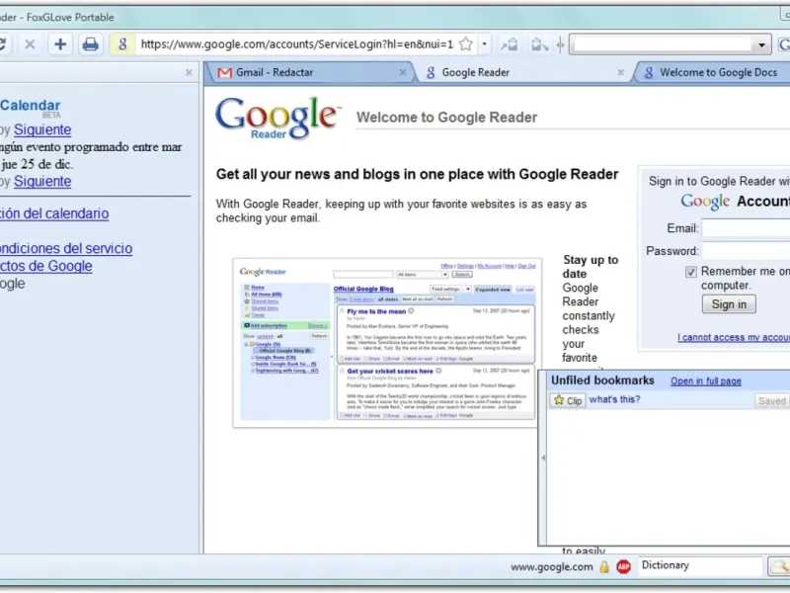790x593 pixels.
Task: Click the Unfiled bookmarks title
Action: [x=602, y=381]
